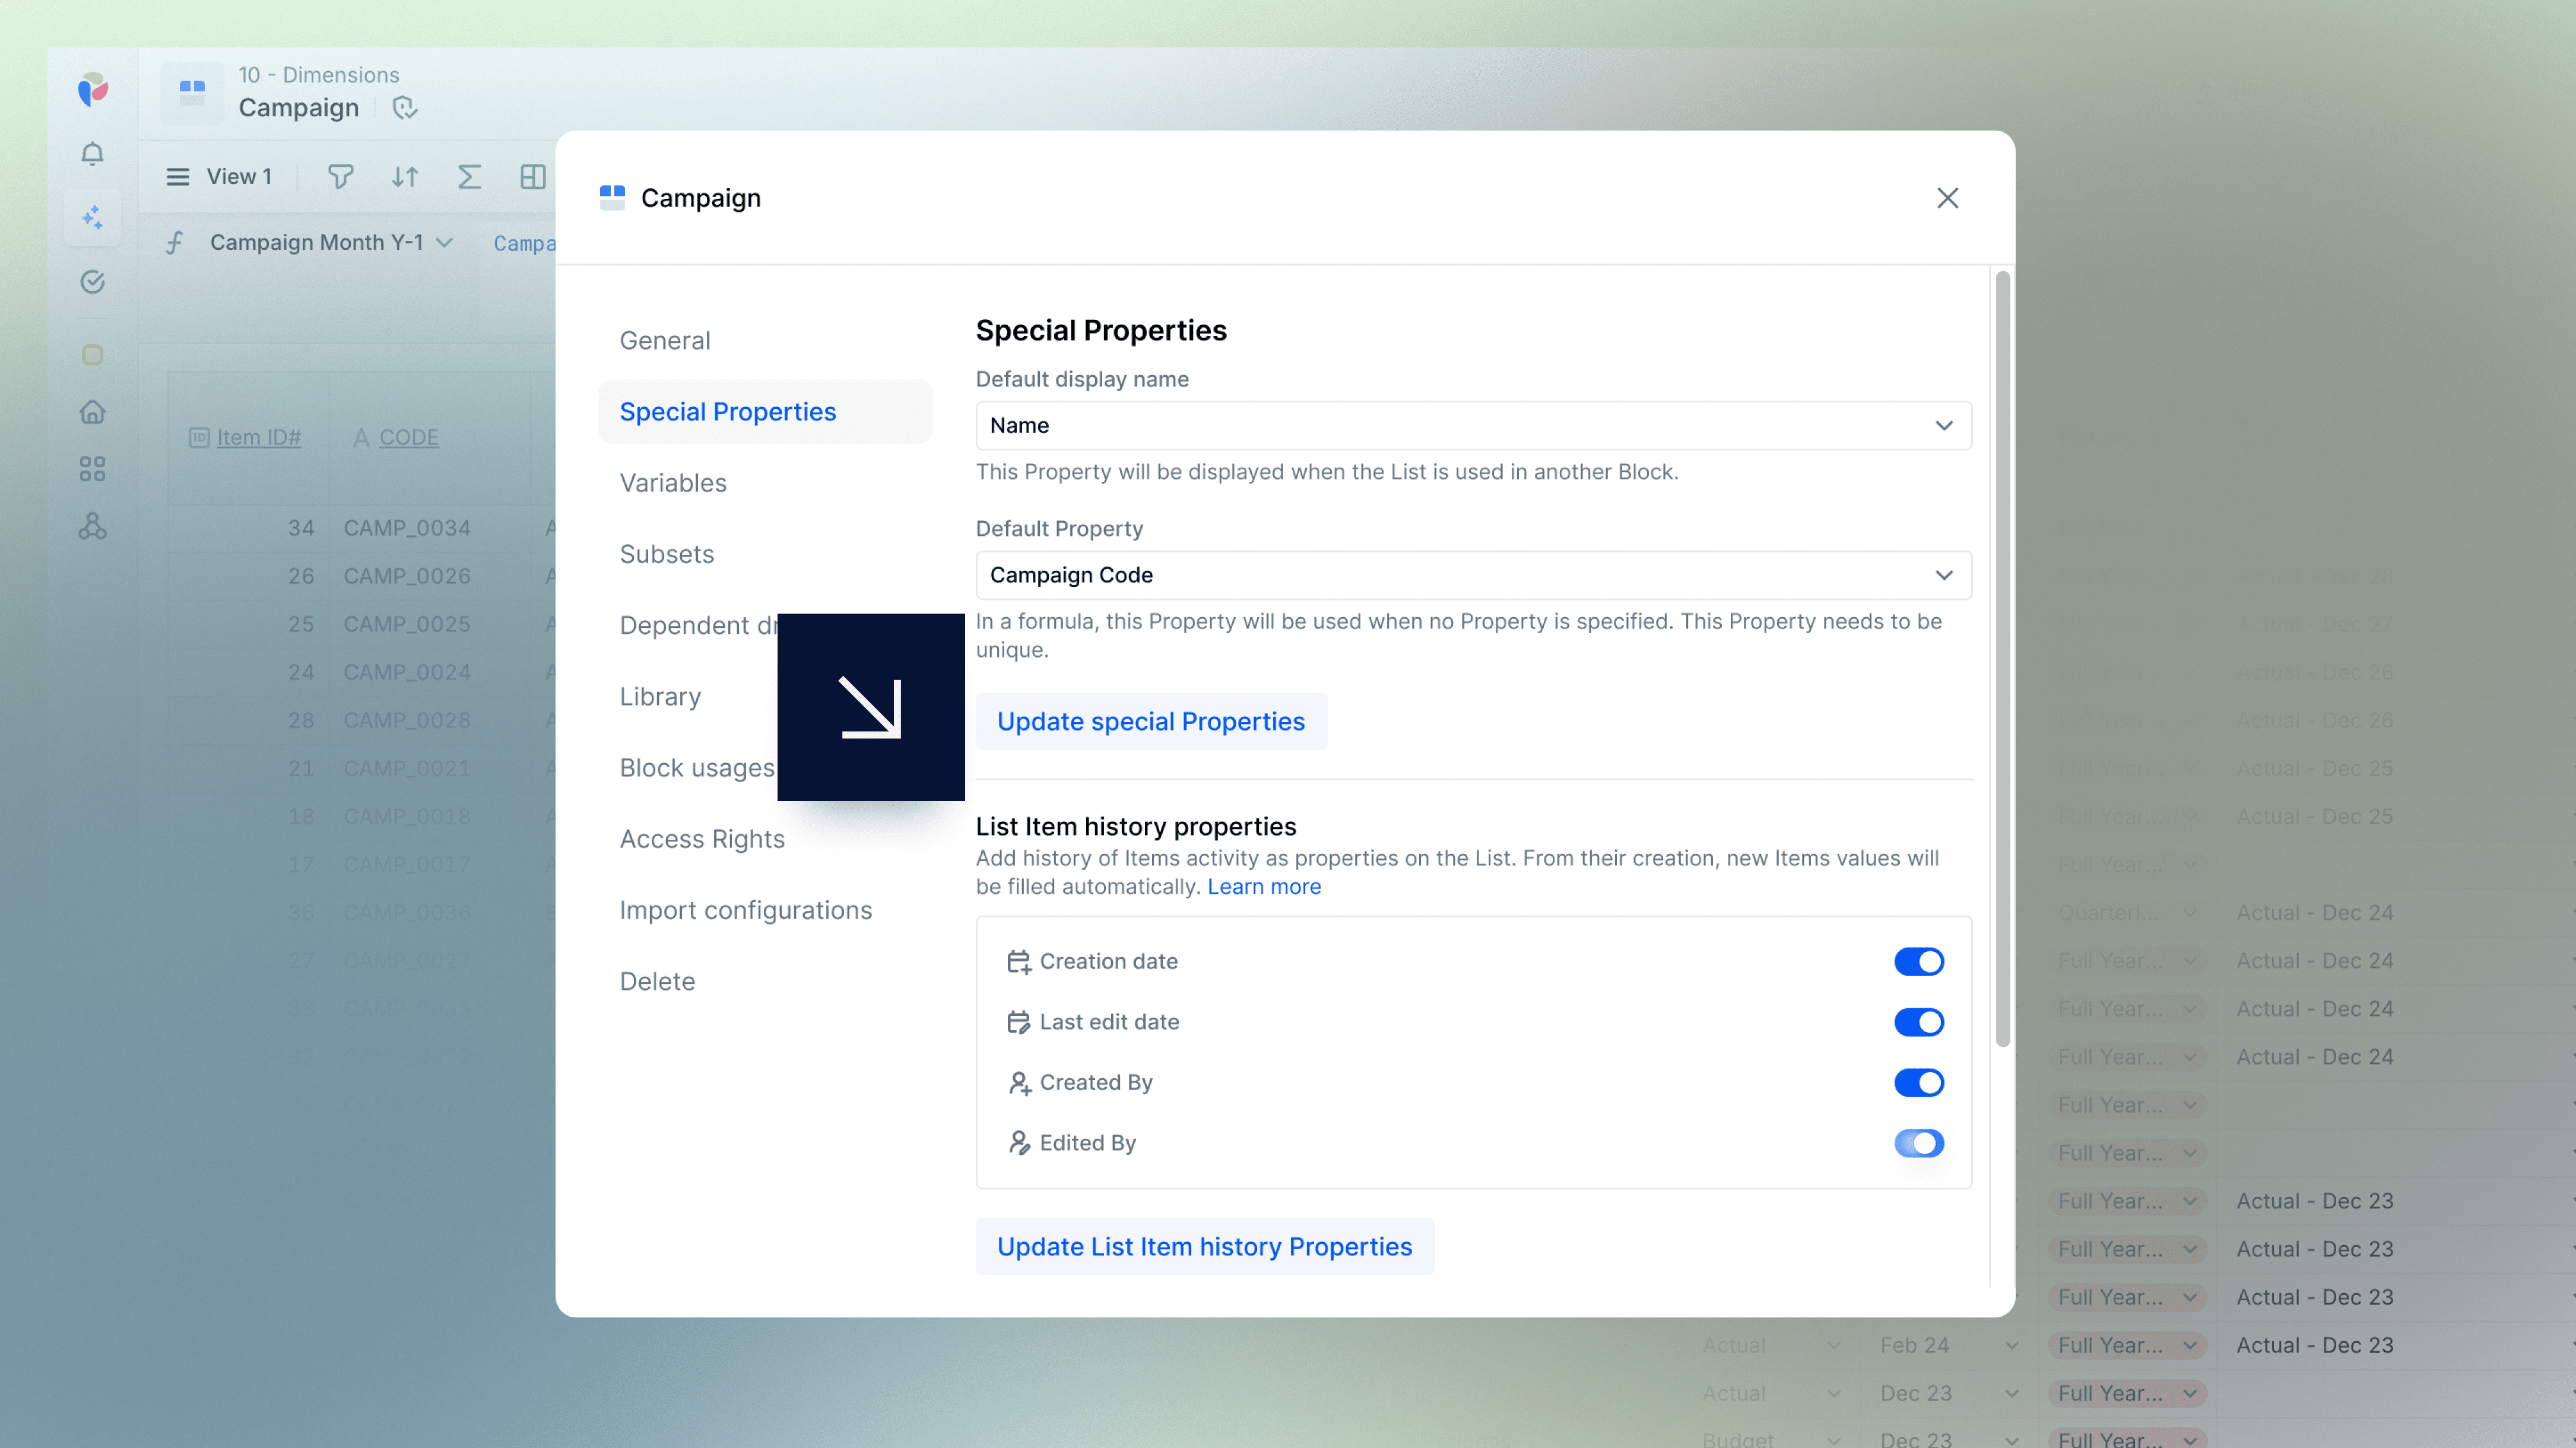Click the CAMP_0028 cell in the table
2576x1448 pixels.
click(x=407, y=720)
